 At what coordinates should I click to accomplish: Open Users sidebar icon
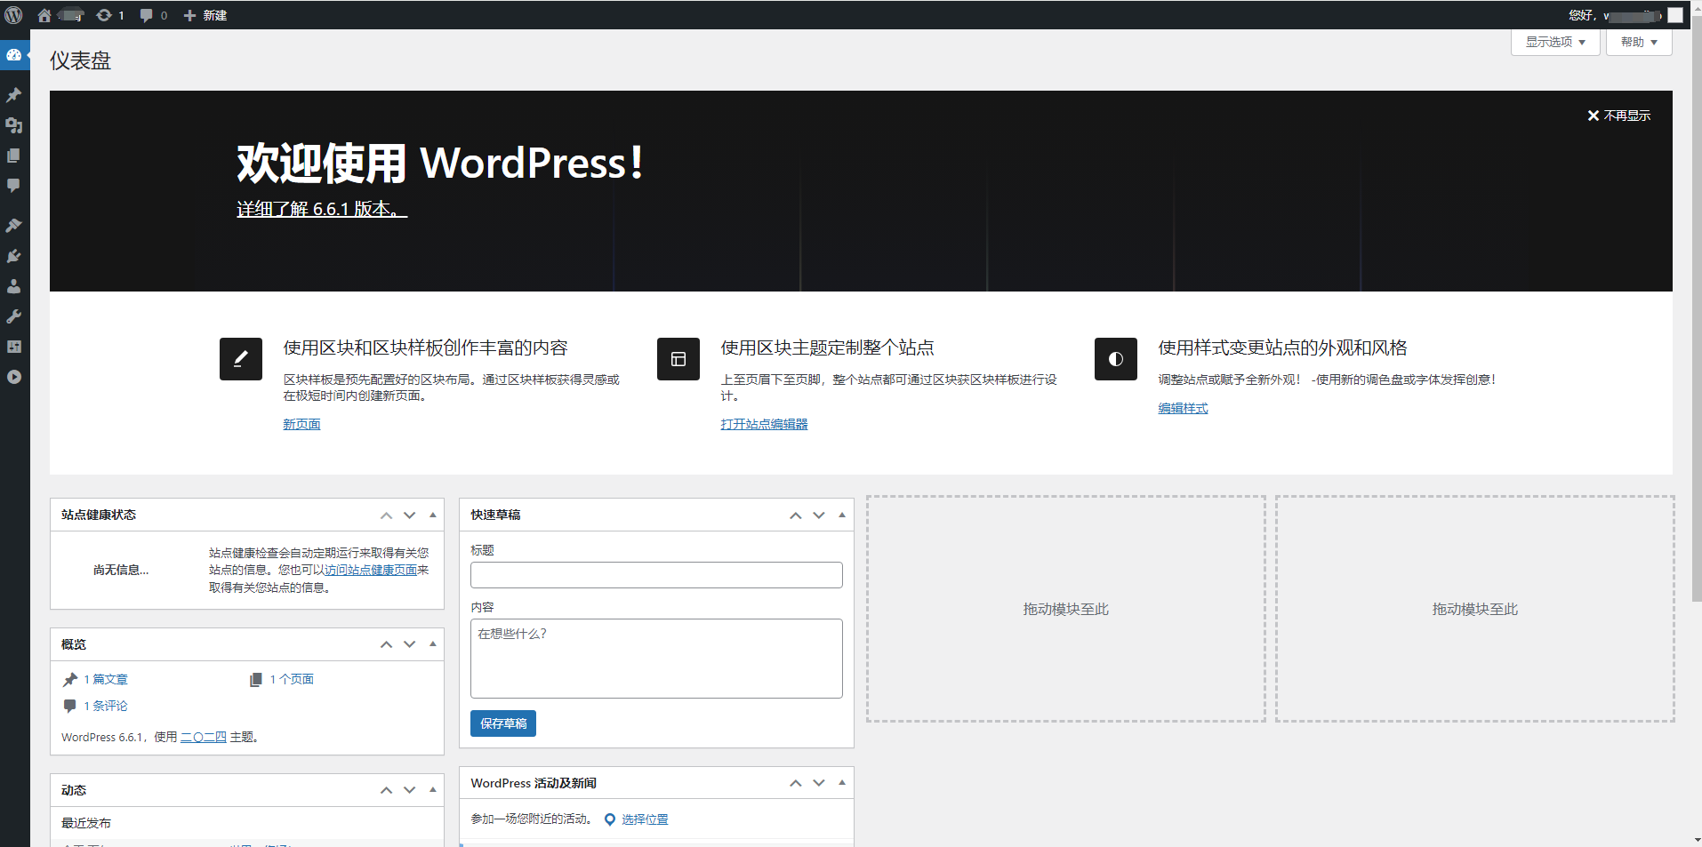tap(14, 286)
